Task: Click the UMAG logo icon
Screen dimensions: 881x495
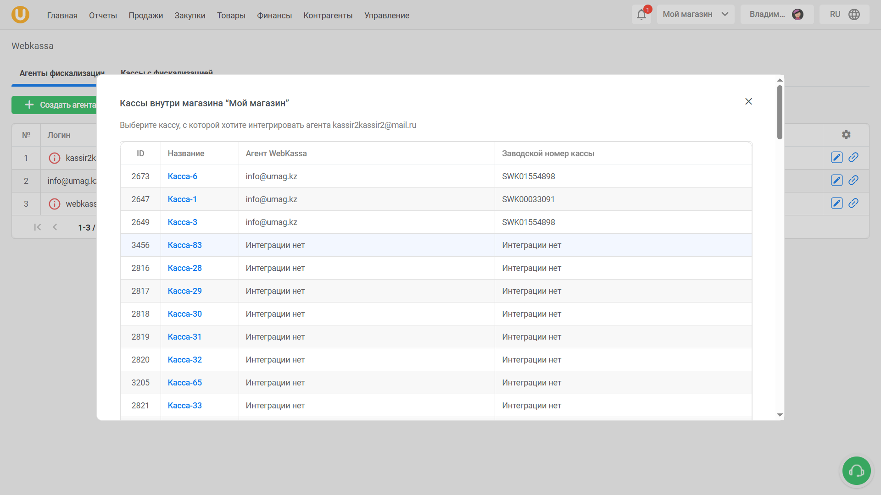Action: click(20, 15)
